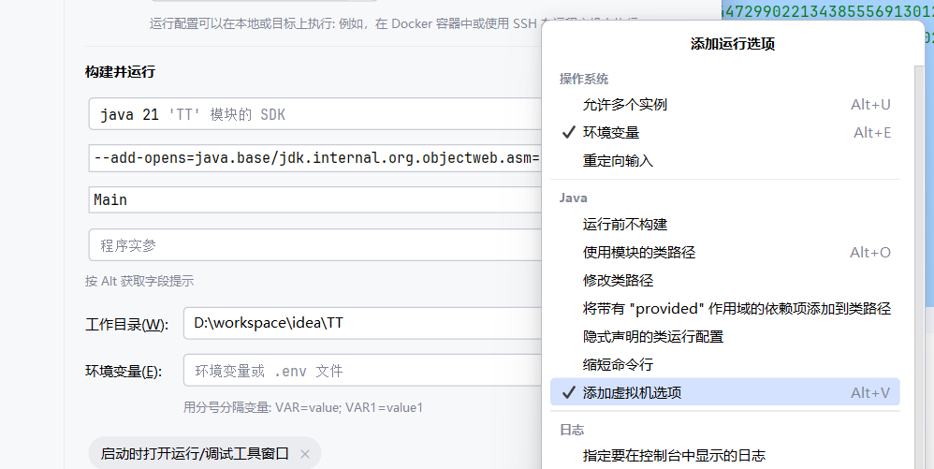Click the 环境变量或 .env 文件 field
This screenshot has width=934, height=469.
click(363, 370)
